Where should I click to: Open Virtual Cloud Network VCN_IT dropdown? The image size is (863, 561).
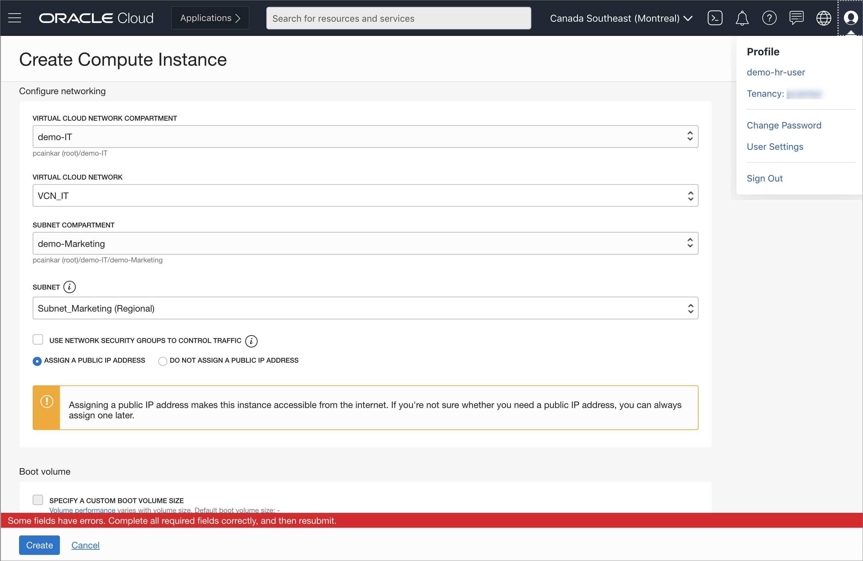coord(365,196)
